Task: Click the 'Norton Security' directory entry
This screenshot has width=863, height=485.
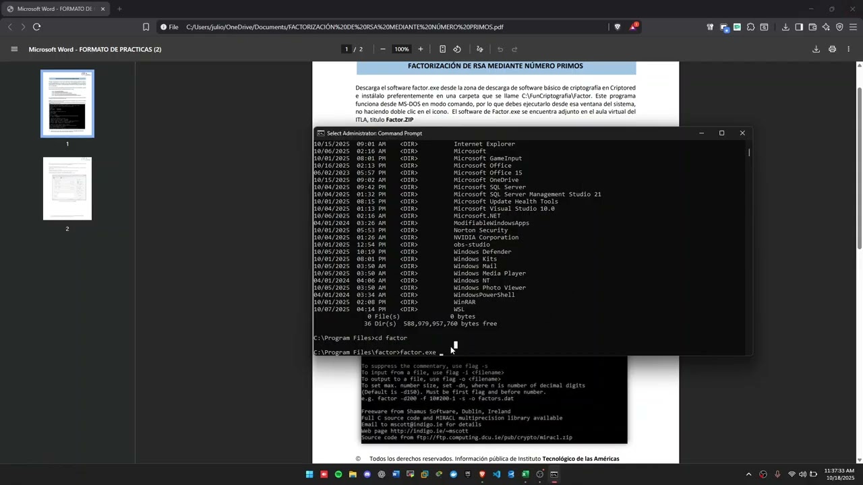Action: coord(481,230)
